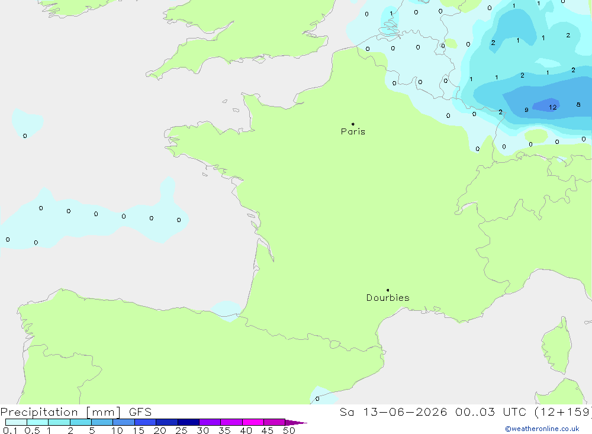Viewport: 592px width, 434px height.
Task: Pick legend swatch between 30 and 35
Action: pos(210,422)
